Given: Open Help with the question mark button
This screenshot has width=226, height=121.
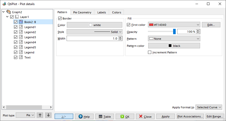Looking at the screenshot, I should click(84, 116).
